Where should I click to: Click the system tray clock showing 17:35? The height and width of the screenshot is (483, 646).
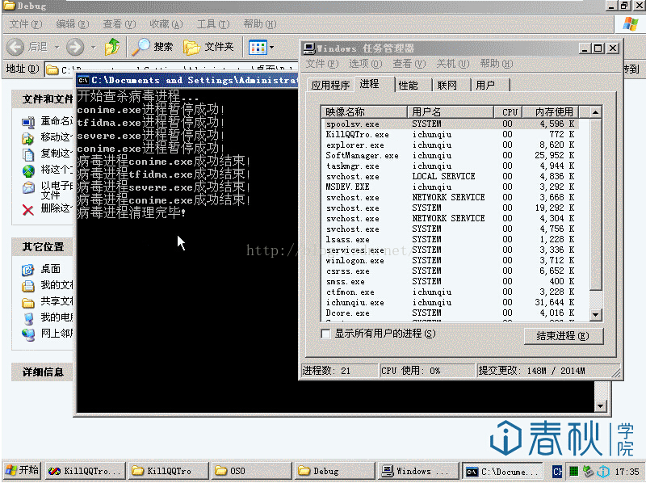click(x=627, y=471)
